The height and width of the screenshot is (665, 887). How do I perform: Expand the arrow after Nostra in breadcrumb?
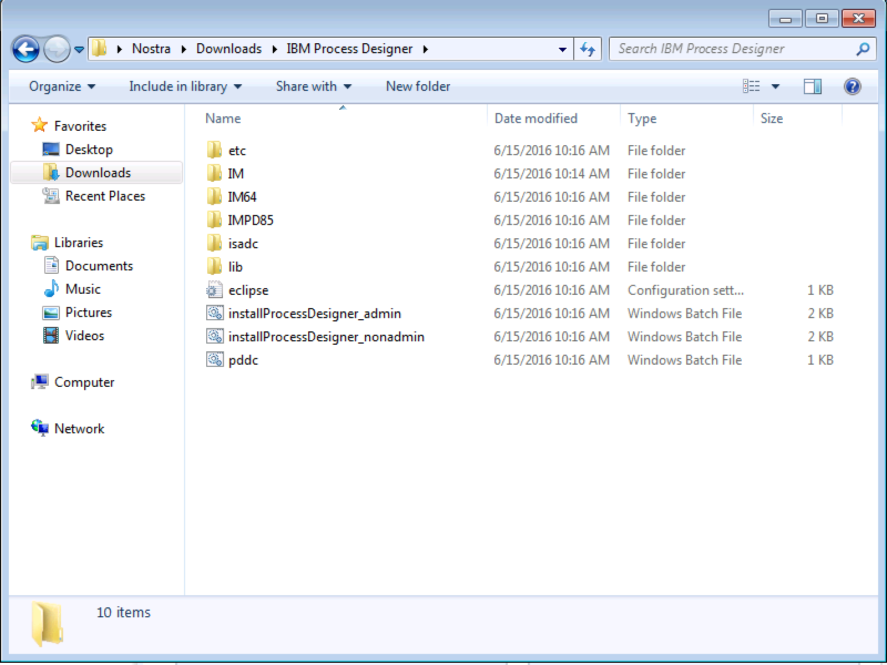[x=183, y=49]
